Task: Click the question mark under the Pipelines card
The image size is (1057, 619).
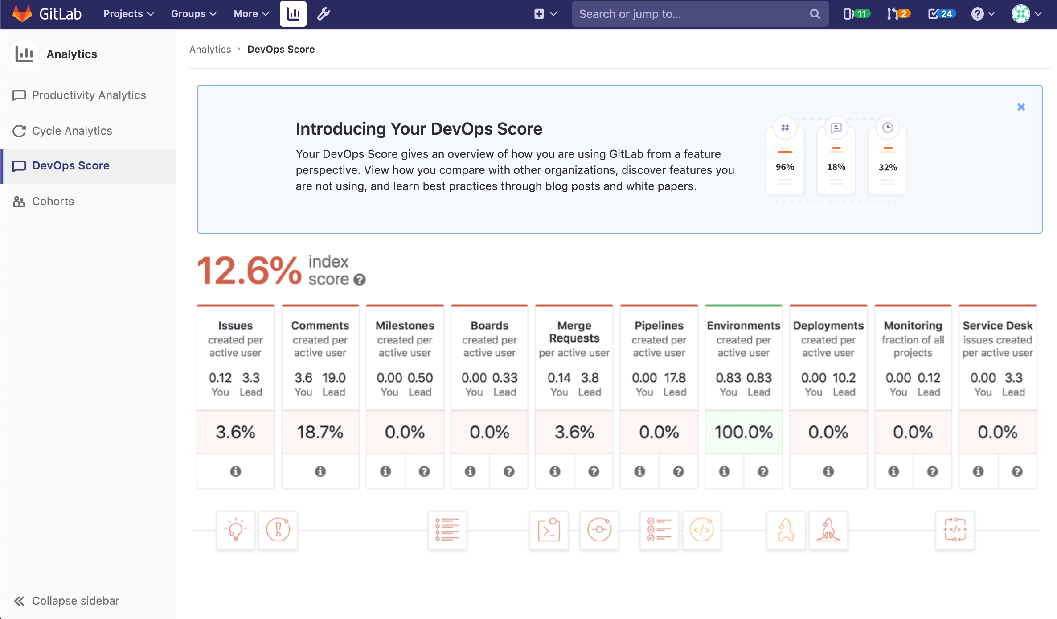Action: (678, 471)
